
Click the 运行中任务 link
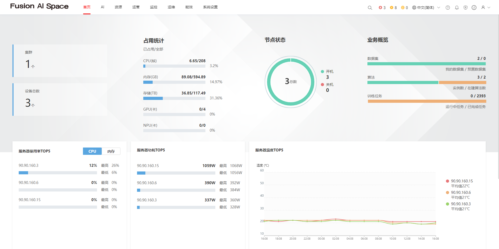tap(453, 107)
